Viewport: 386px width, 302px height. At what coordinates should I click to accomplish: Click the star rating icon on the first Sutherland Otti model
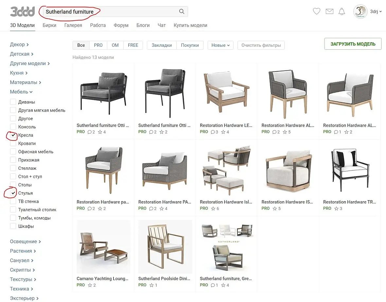click(100, 132)
